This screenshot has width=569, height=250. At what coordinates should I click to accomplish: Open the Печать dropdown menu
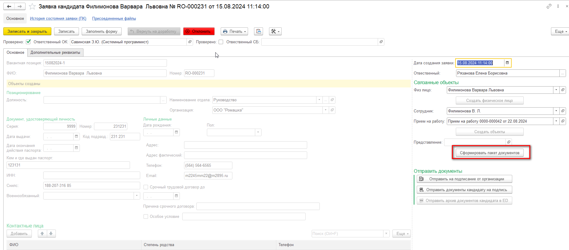tap(234, 31)
